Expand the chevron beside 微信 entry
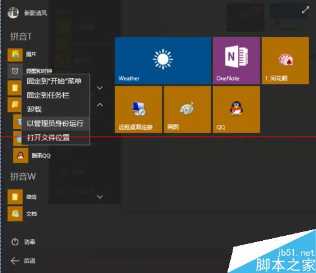 [x=100, y=197]
